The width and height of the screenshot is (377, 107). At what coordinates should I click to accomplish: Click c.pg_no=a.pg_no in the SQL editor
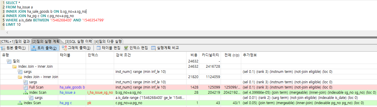pos(60,16)
